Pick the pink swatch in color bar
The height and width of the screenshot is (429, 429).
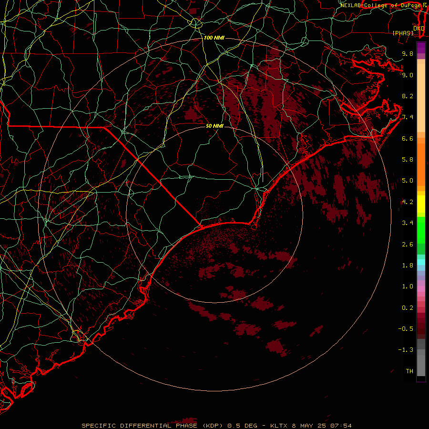pyautogui.click(x=421, y=289)
